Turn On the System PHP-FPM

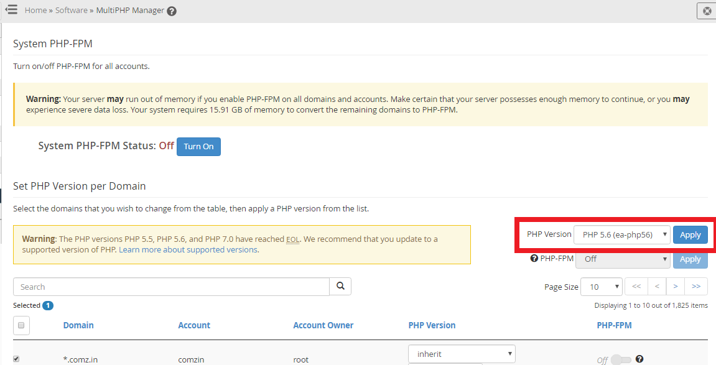pyautogui.click(x=198, y=146)
